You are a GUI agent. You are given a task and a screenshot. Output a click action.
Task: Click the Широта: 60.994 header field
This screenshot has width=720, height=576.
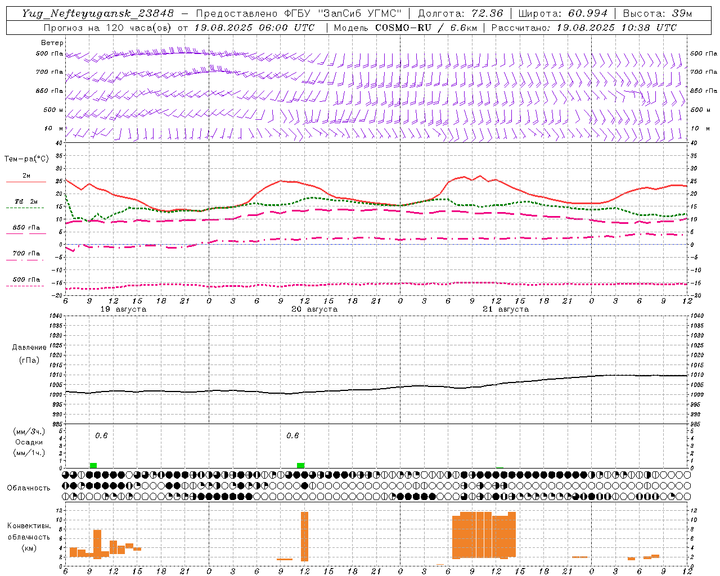click(x=563, y=13)
